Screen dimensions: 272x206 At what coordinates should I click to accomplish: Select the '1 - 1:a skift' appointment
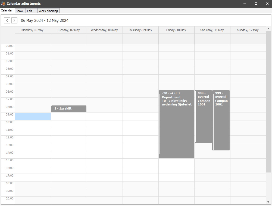[x=69, y=109]
